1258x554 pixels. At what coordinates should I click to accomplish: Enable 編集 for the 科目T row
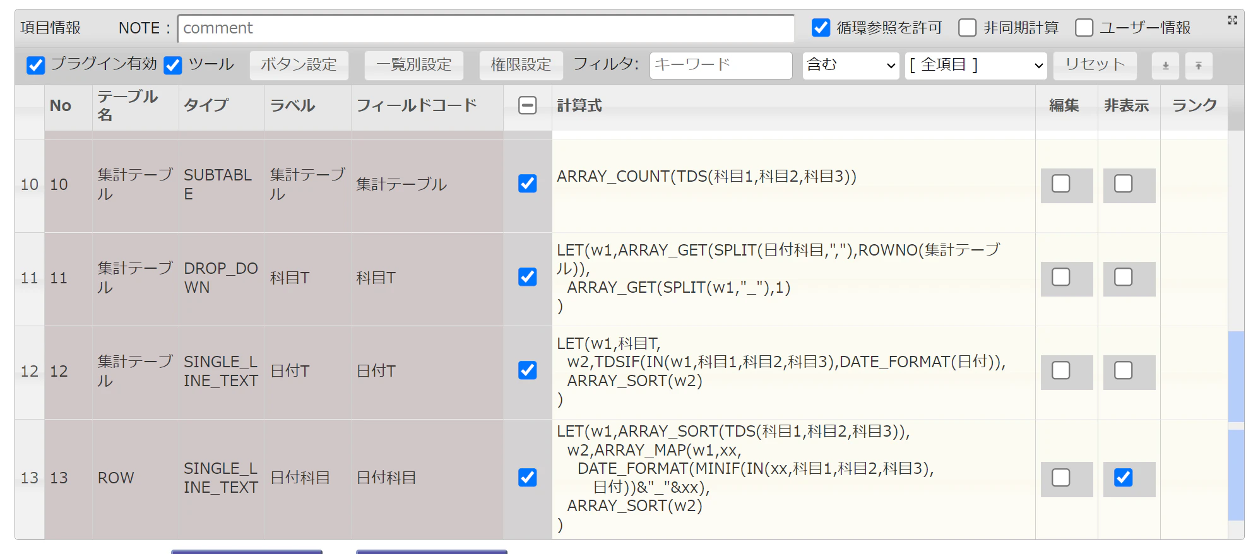(x=1061, y=277)
